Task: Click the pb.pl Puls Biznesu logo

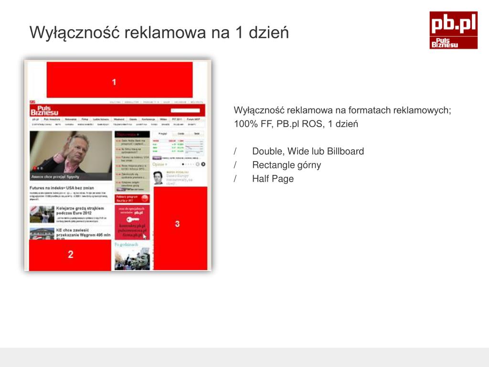Action: point(453,30)
